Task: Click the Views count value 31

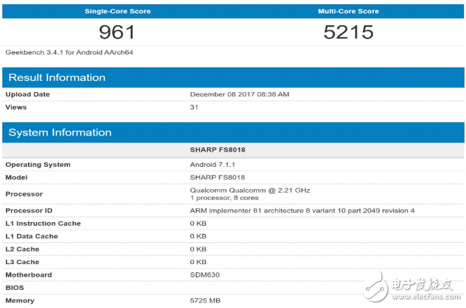Action: click(195, 107)
